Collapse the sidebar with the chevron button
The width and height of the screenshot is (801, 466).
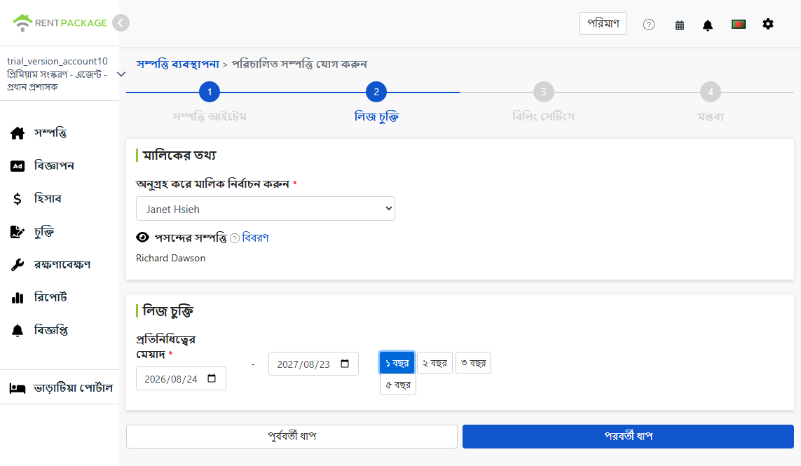(x=121, y=23)
